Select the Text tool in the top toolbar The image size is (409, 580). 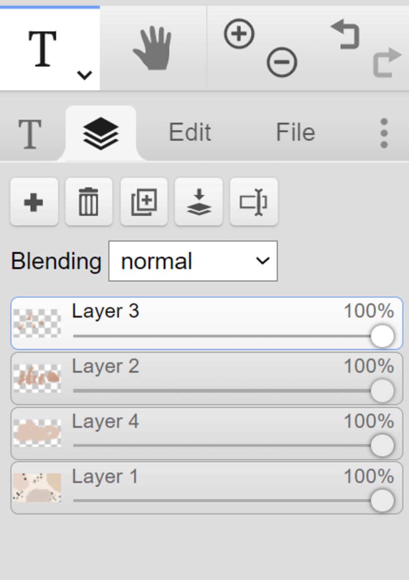click(43, 49)
